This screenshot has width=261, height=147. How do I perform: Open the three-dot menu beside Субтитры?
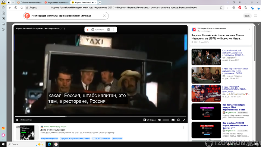[x=114, y=29]
